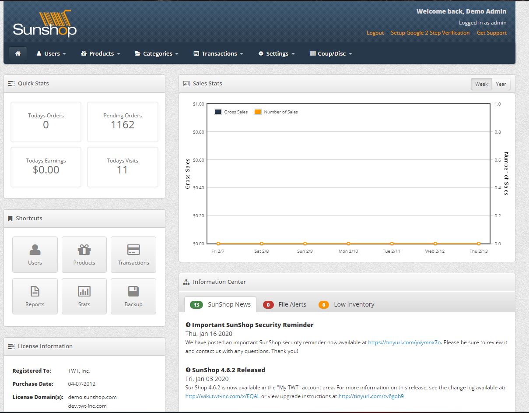Click the Information Center sitemap icon
The width and height of the screenshot is (529, 413).
186,282
